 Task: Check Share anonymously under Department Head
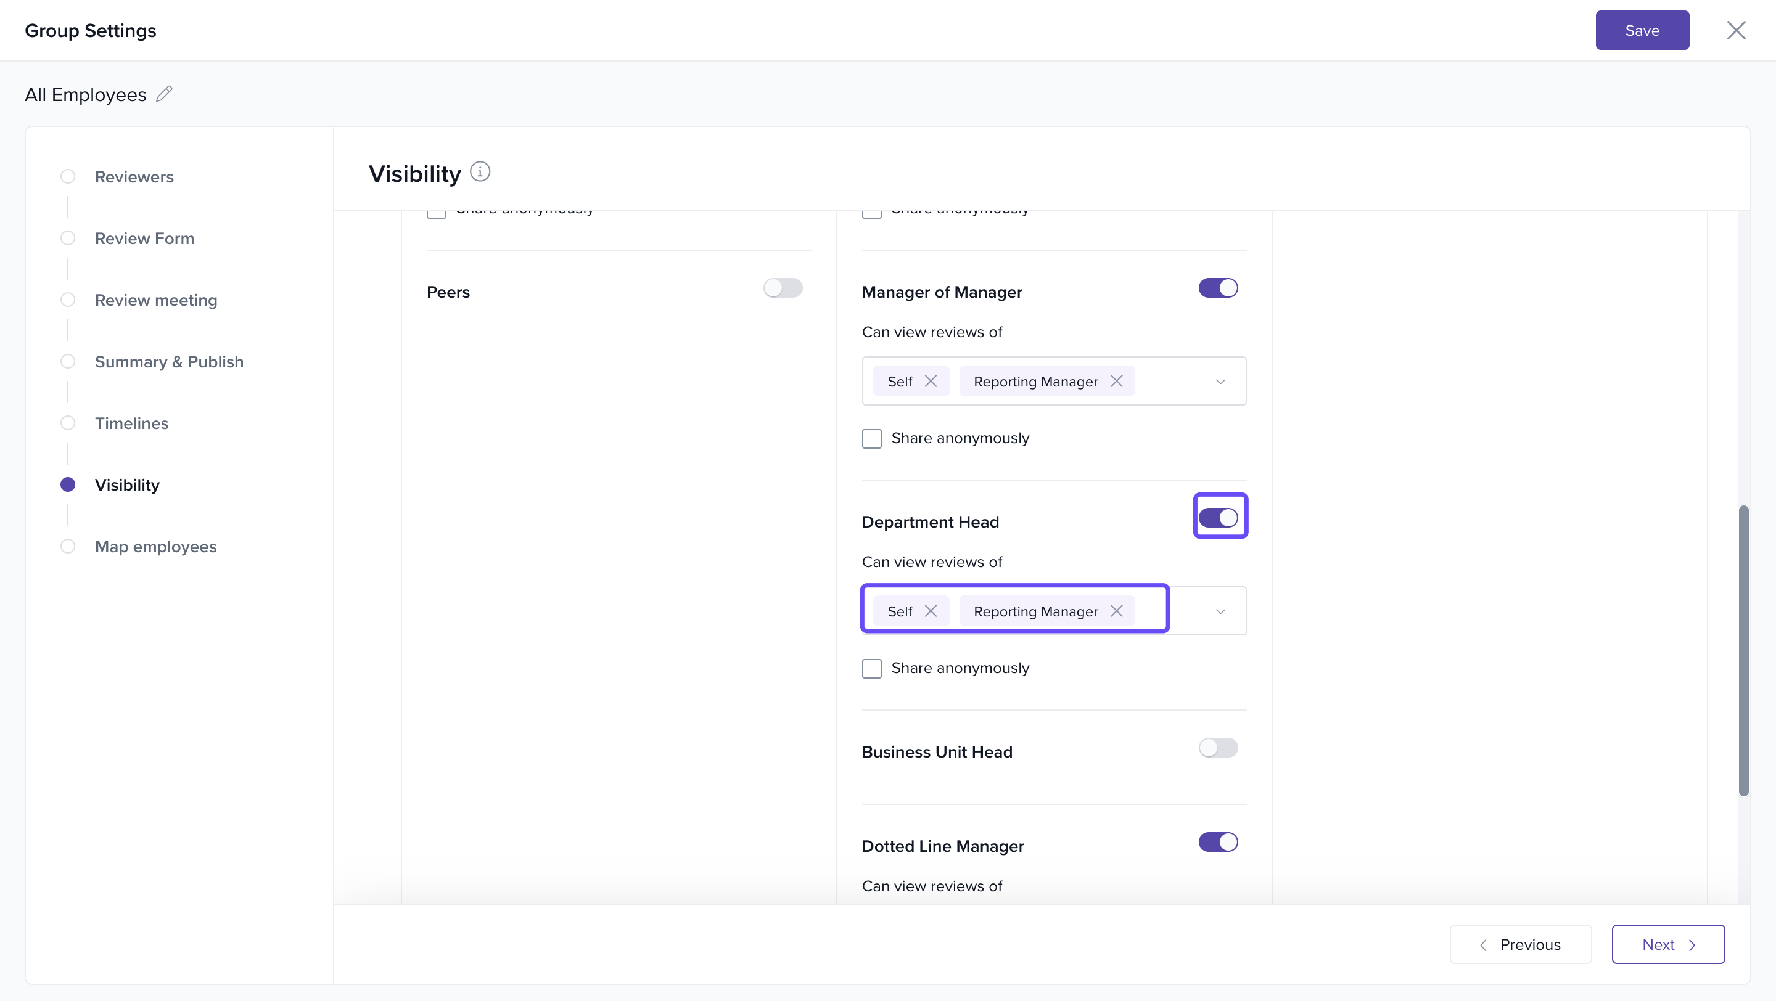click(871, 668)
